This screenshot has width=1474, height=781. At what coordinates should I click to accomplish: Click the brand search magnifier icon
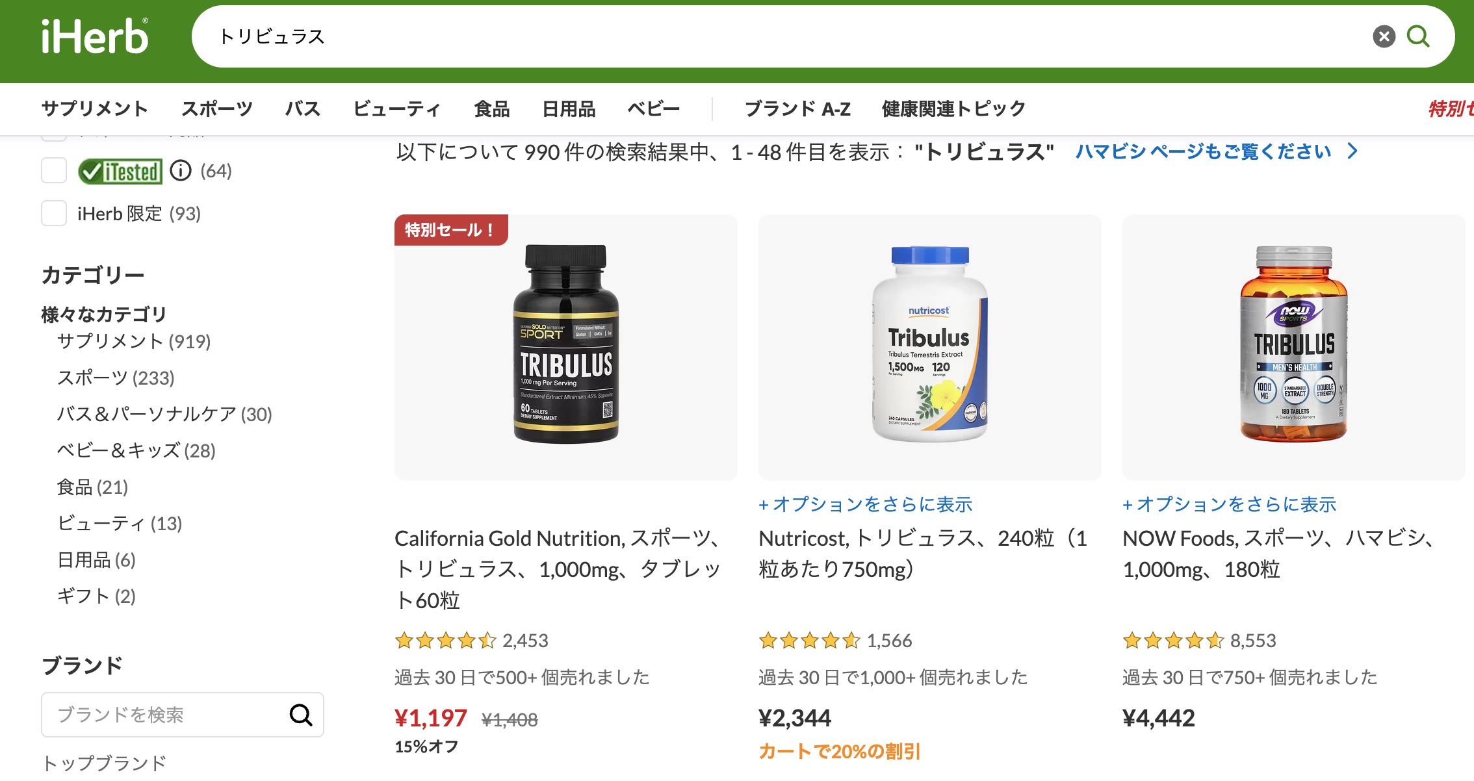tap(300, 715)
